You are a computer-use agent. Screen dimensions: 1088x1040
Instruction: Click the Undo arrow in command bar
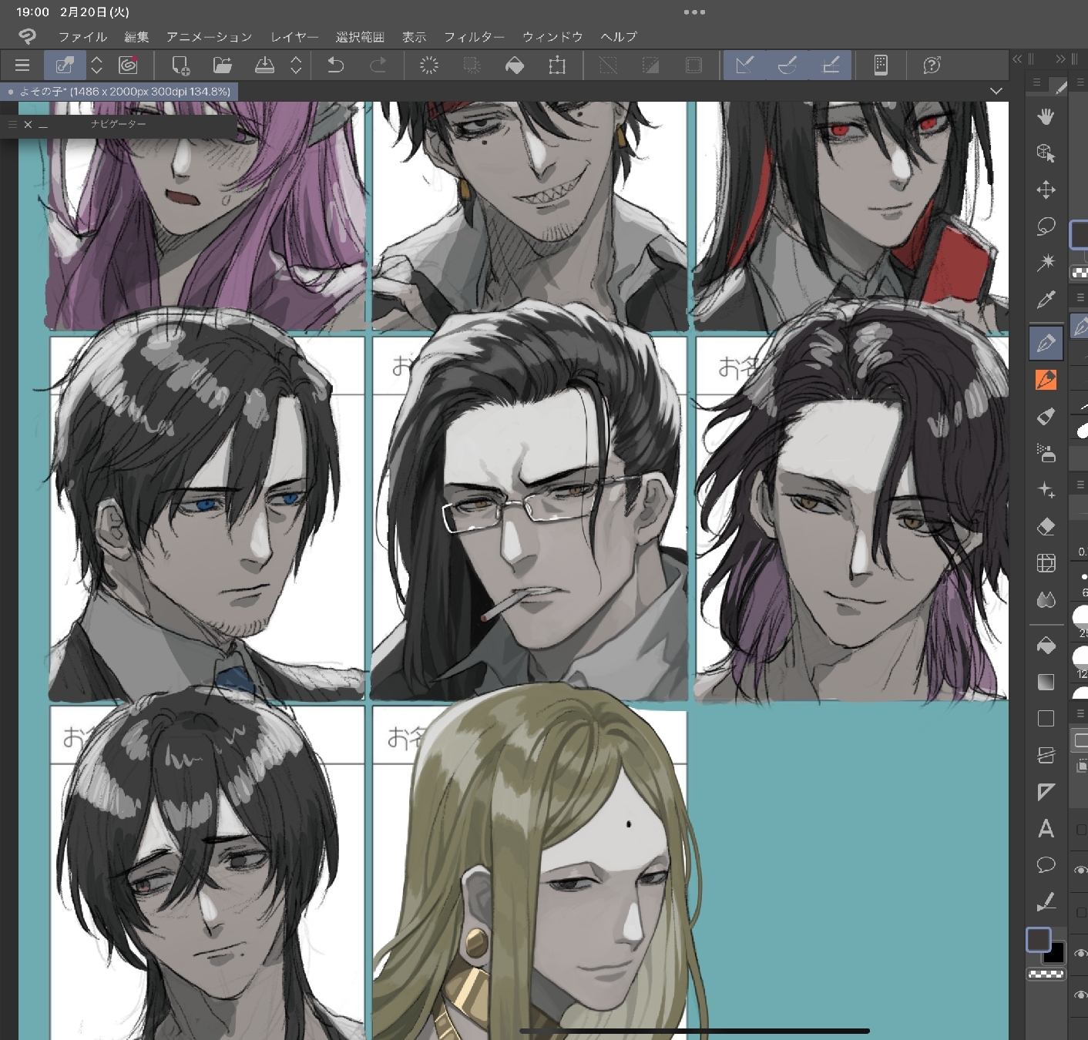(335, 65)
